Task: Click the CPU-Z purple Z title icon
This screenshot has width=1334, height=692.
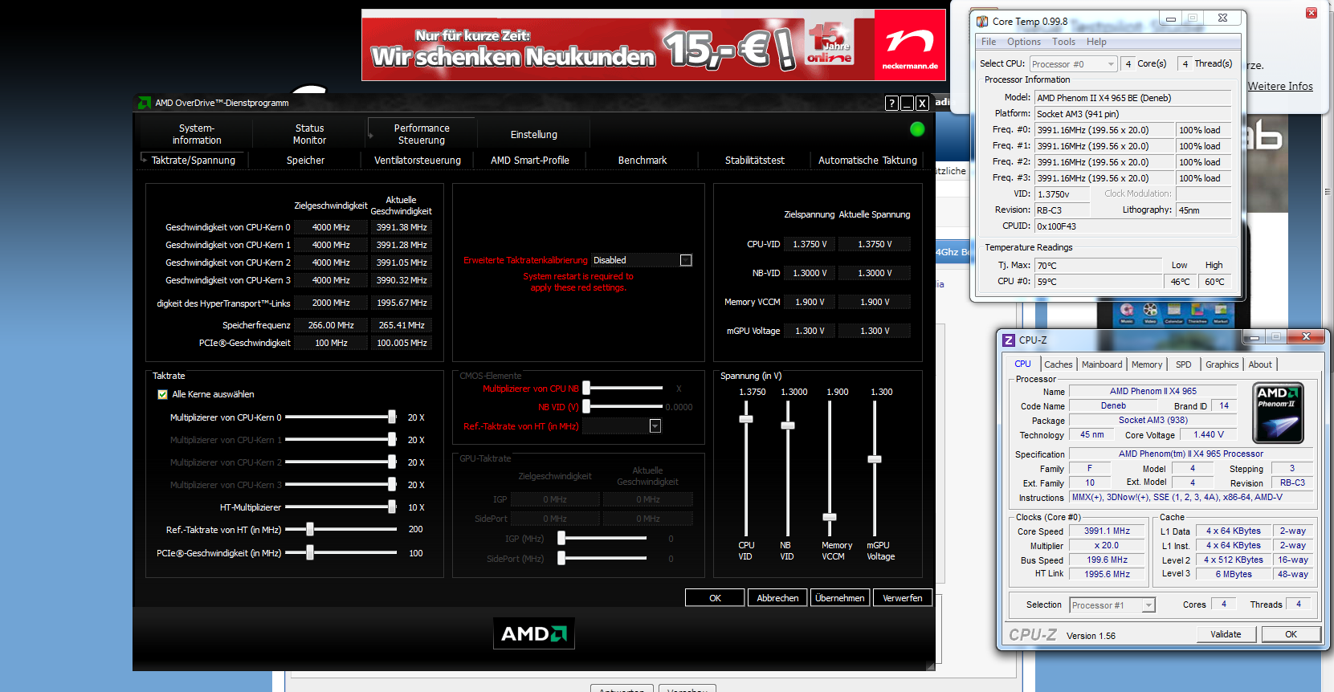Action: [x=1009, y=340]
